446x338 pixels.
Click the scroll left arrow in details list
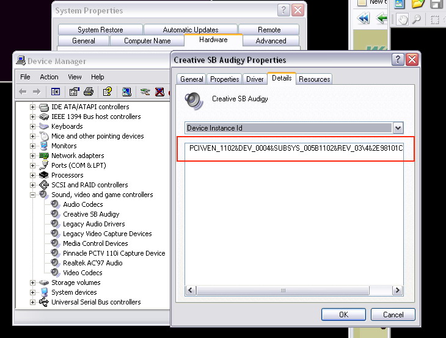tap(191, 290)
